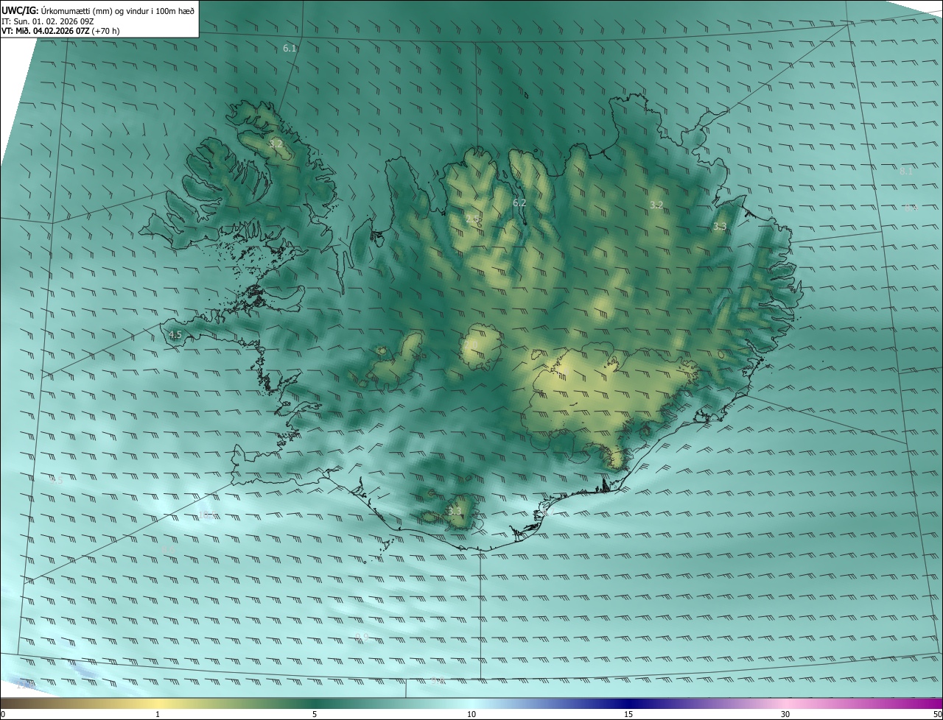Click the 6.2 value label in the northern fjord
Screen dimensions: 943x720
pos(519,203)
